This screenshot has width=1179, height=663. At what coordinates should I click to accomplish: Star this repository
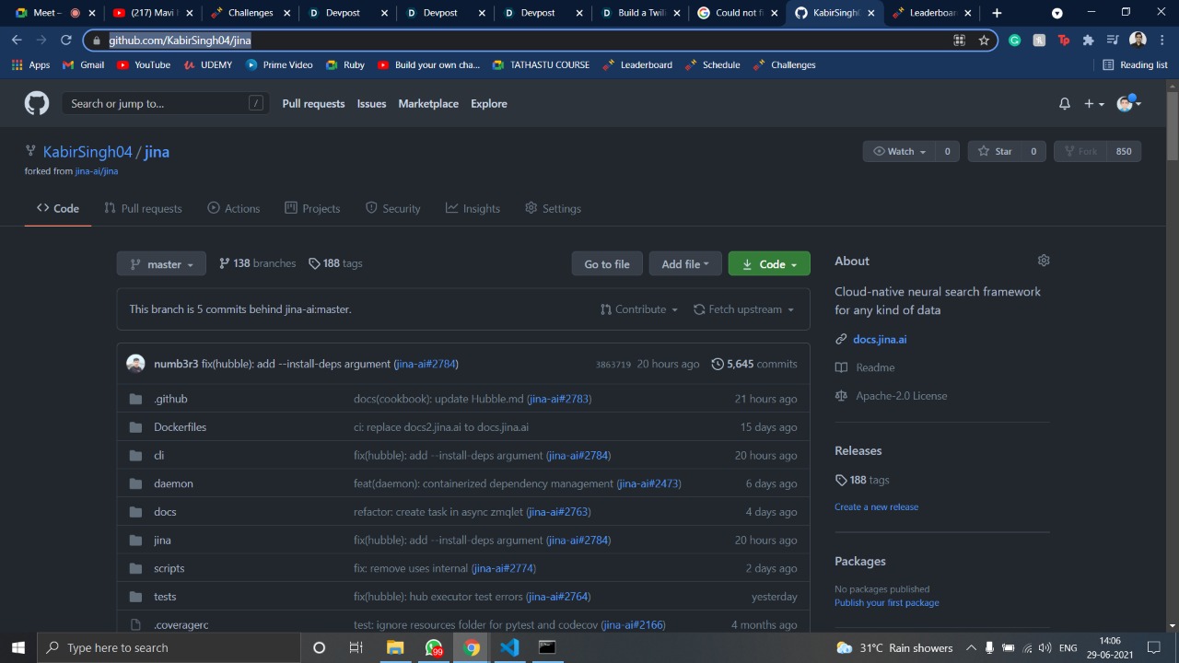pyautogui.click(x=994, y=151)
